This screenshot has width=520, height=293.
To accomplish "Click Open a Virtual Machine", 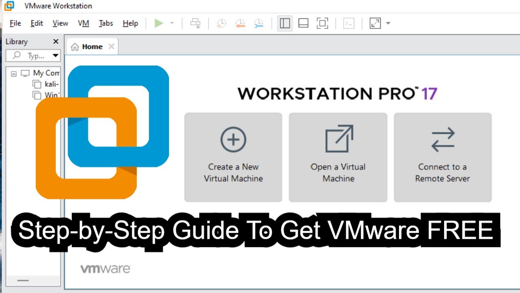I will (x=338, y=157).
